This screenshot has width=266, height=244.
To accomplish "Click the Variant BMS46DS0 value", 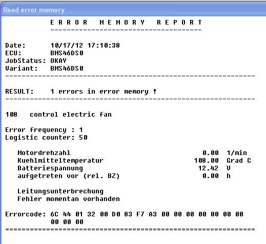I will click(67, 69).
